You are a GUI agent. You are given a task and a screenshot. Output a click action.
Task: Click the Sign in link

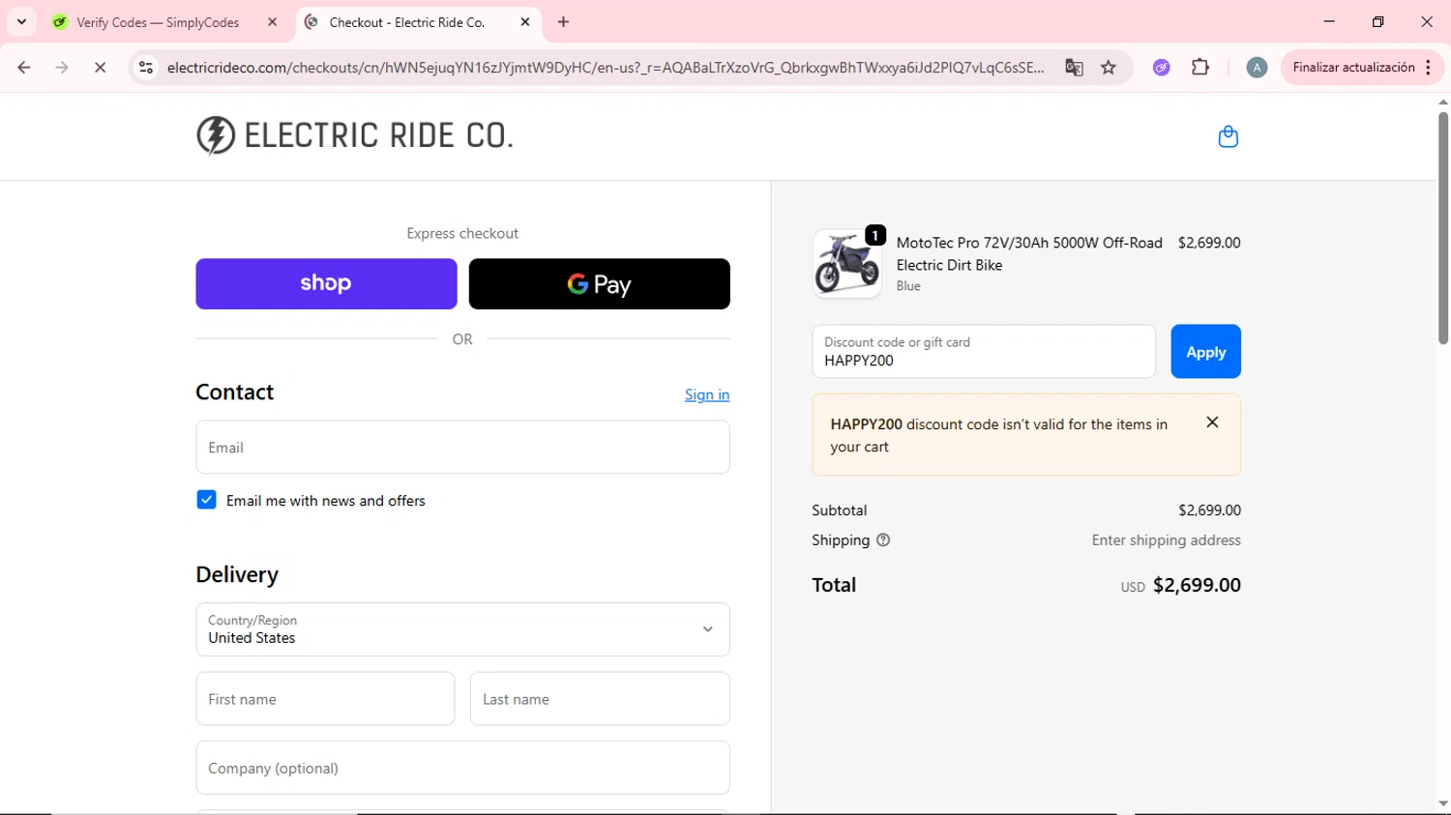707,394
